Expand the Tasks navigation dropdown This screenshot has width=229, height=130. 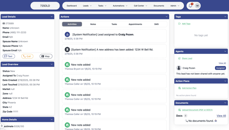[102, 6]
